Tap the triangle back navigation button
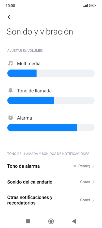 tap(74, 221)
